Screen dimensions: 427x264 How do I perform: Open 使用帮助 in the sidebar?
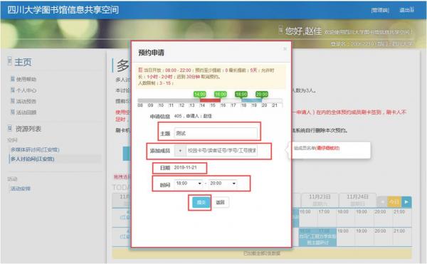pos(26,79)
